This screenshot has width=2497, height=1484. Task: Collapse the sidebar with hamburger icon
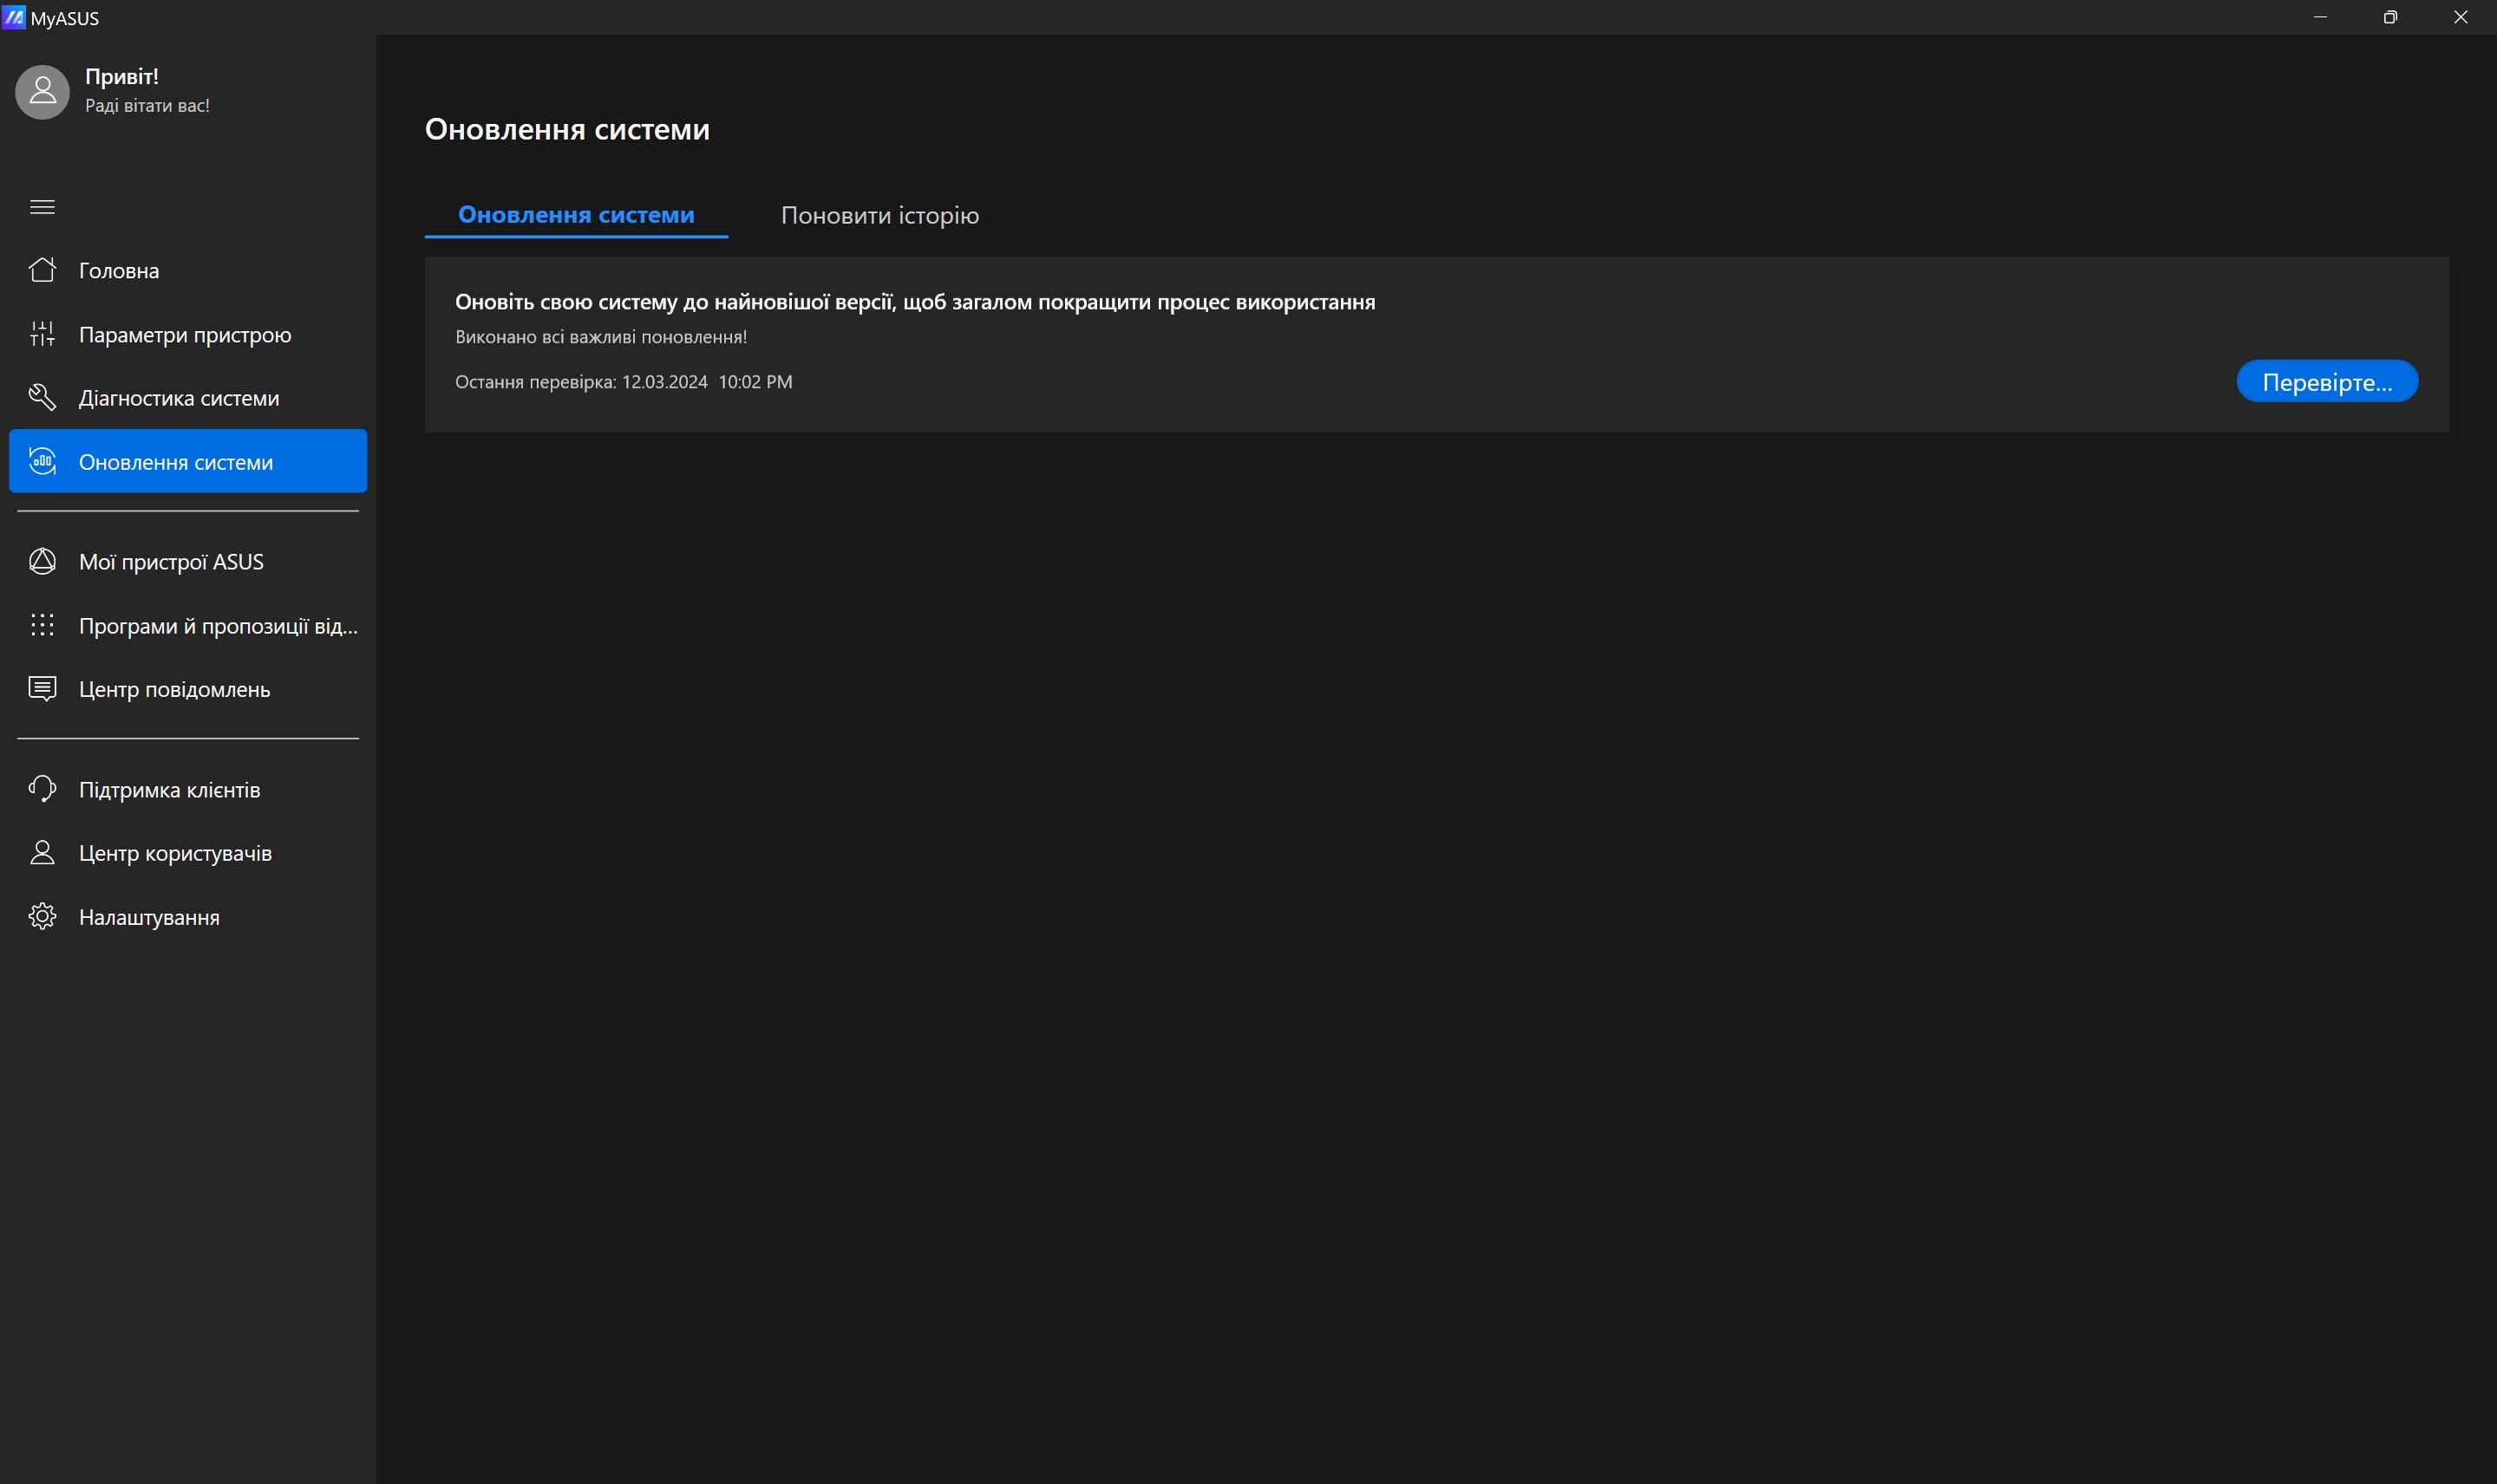(x=42, y=207)
